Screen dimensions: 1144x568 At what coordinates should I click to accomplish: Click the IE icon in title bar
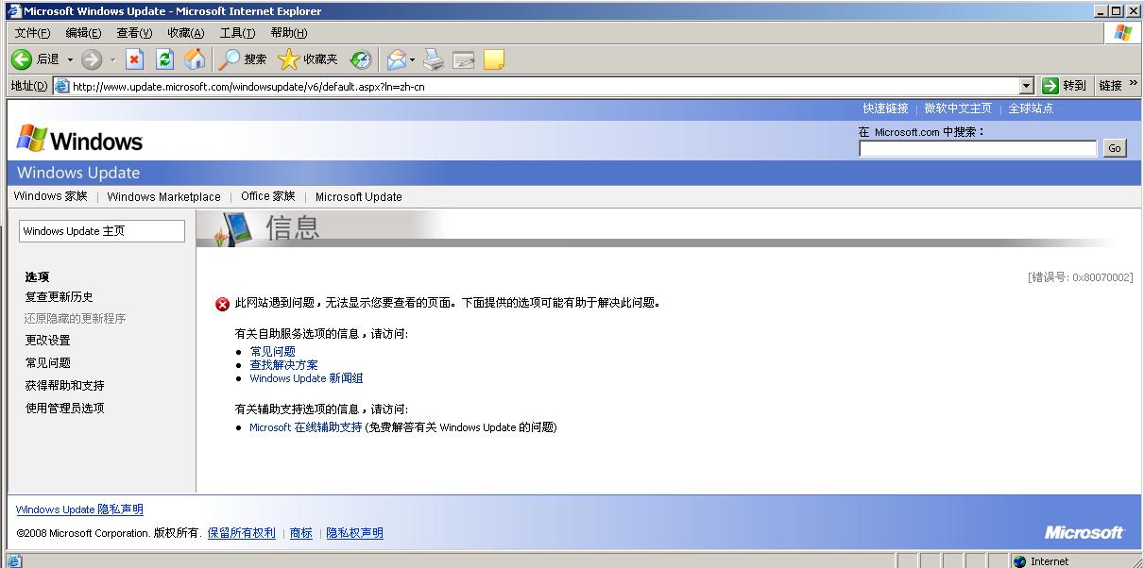coord(14,10)
